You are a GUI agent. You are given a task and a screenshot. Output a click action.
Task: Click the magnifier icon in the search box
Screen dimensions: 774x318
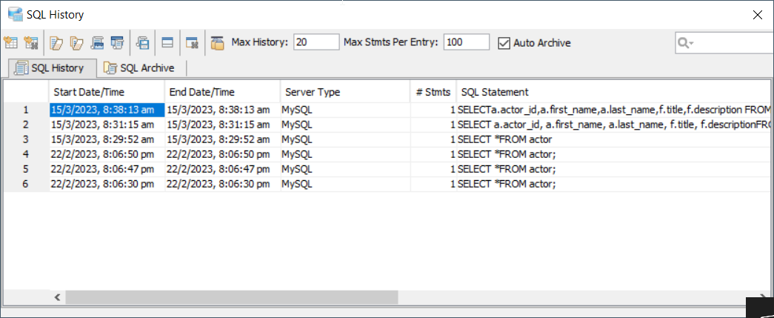tap(682, 43)
